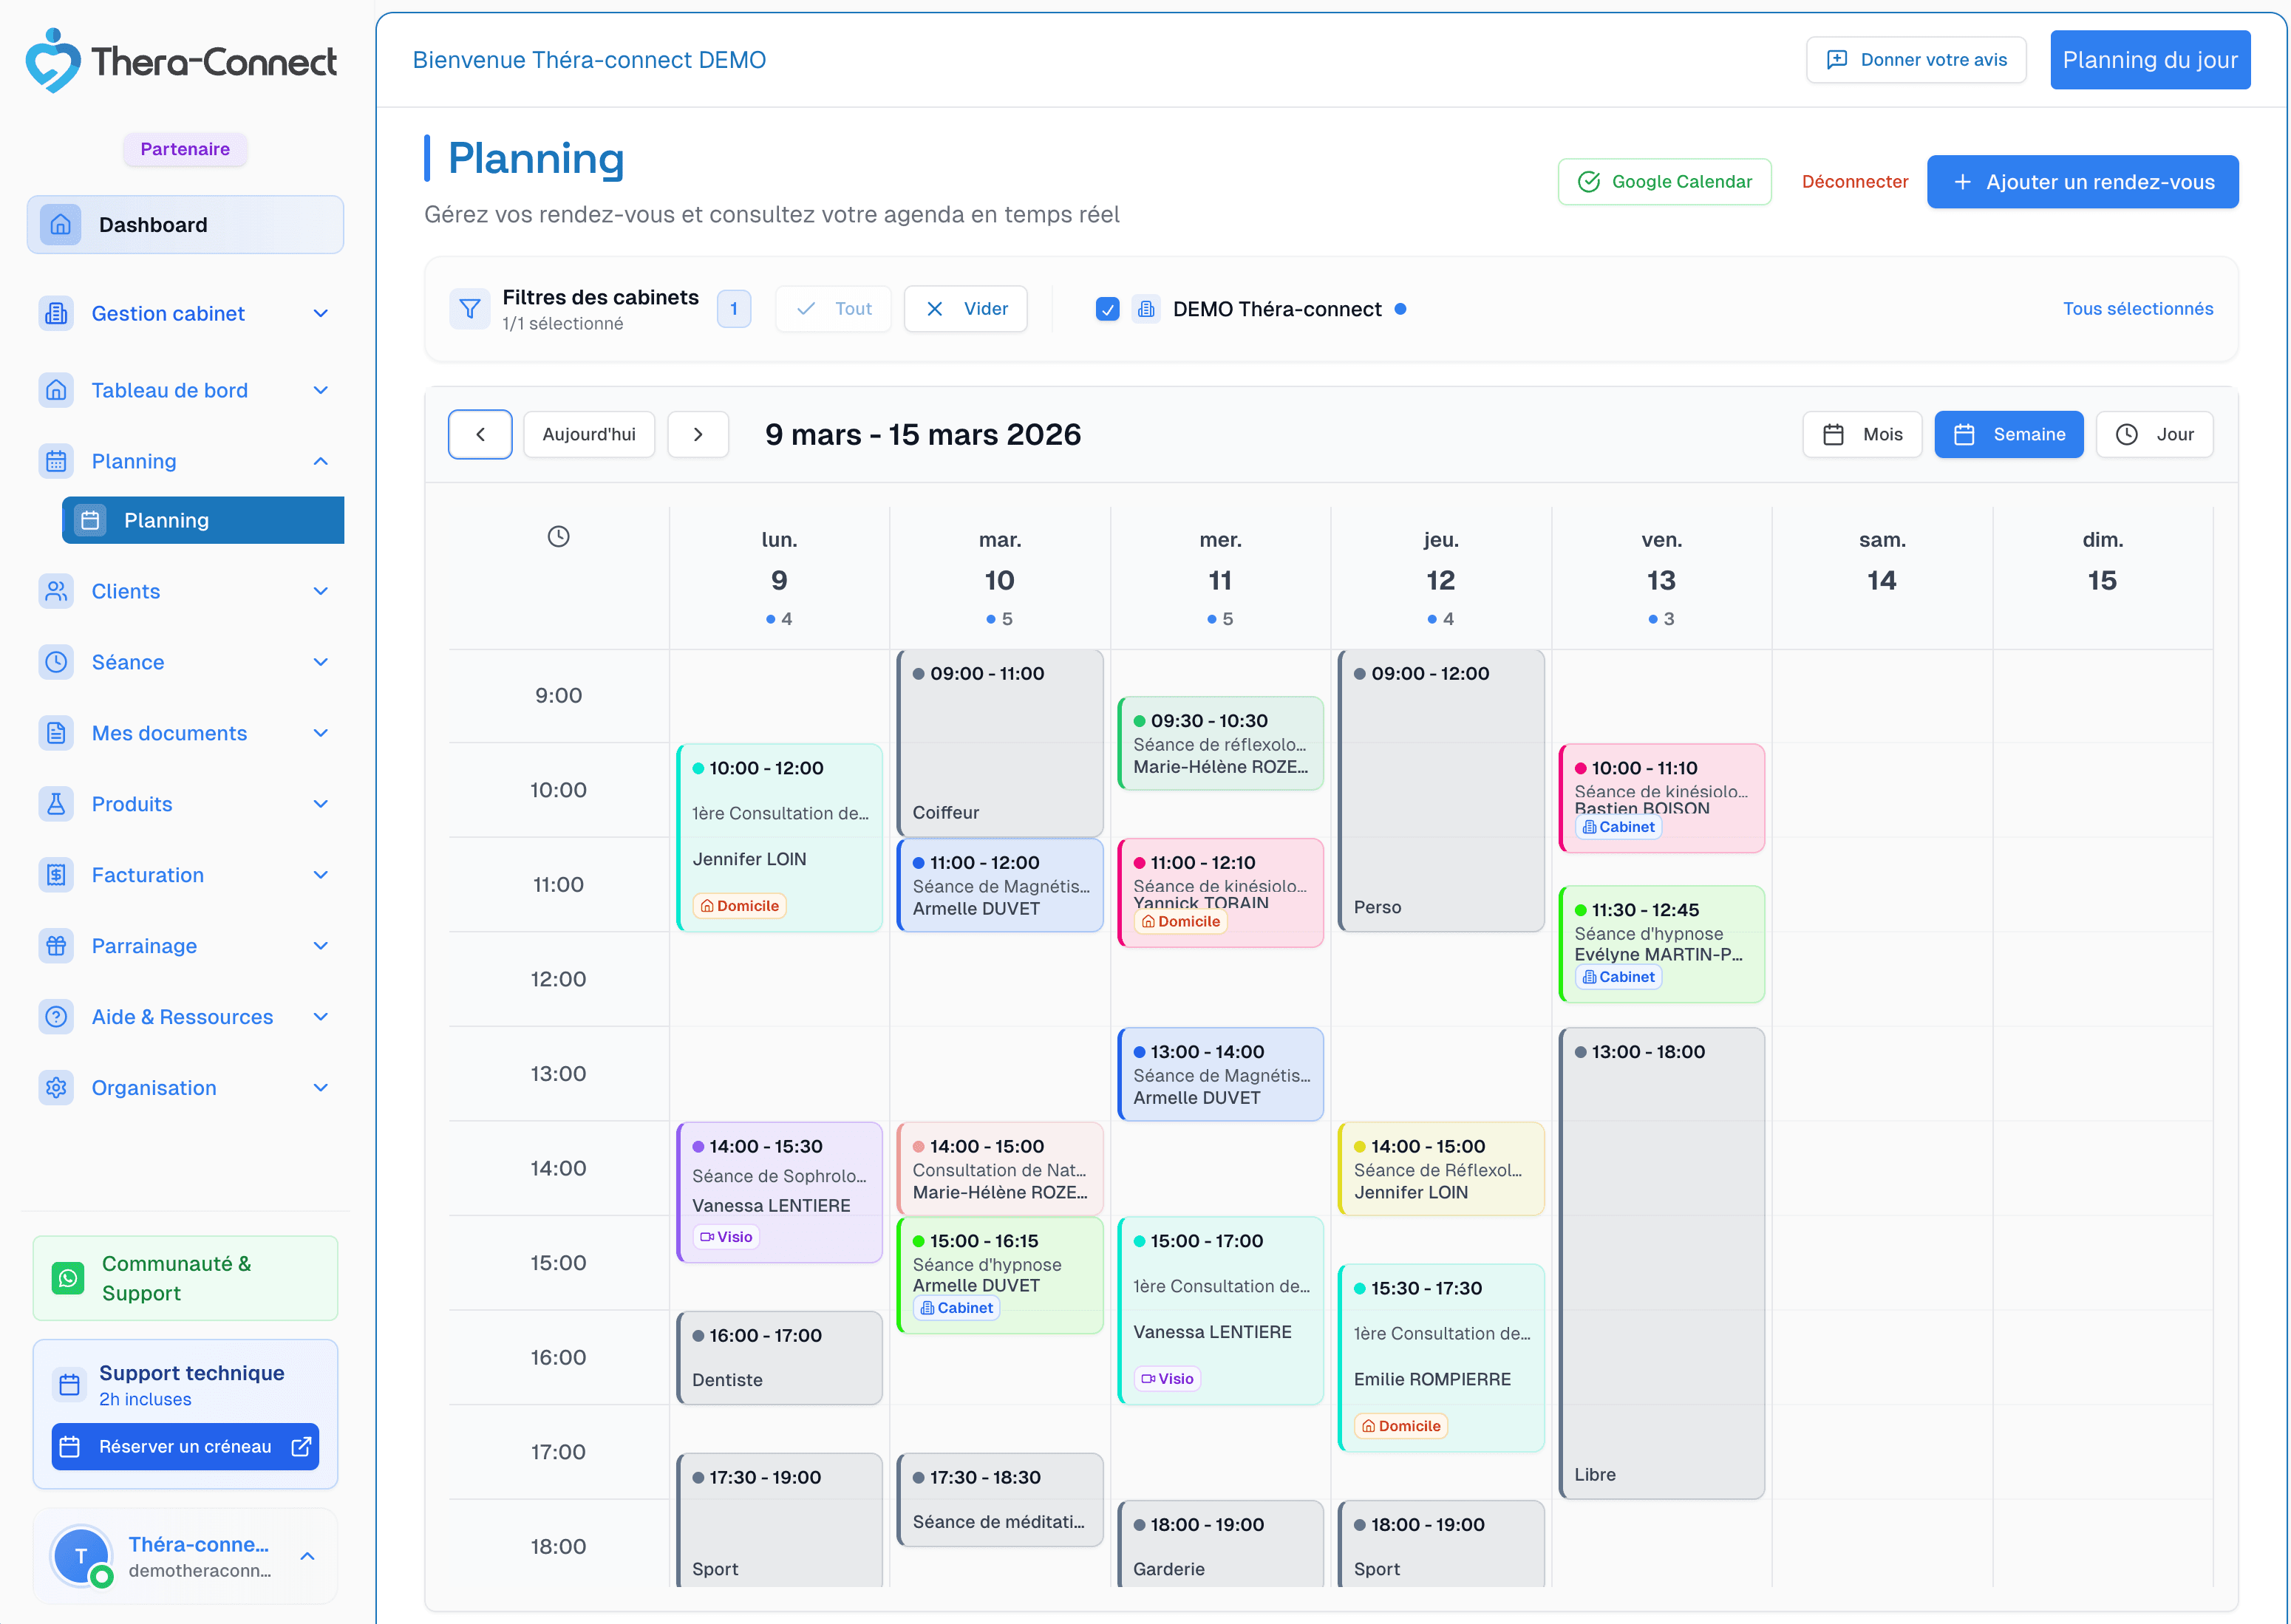Click the clock icon in time column header
The width and height of the screenshot is (2291, 1624).
click(559, 537)
